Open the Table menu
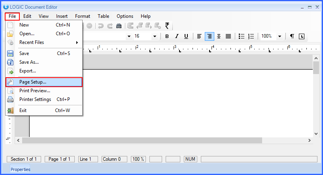 click(x=104, y=16)
